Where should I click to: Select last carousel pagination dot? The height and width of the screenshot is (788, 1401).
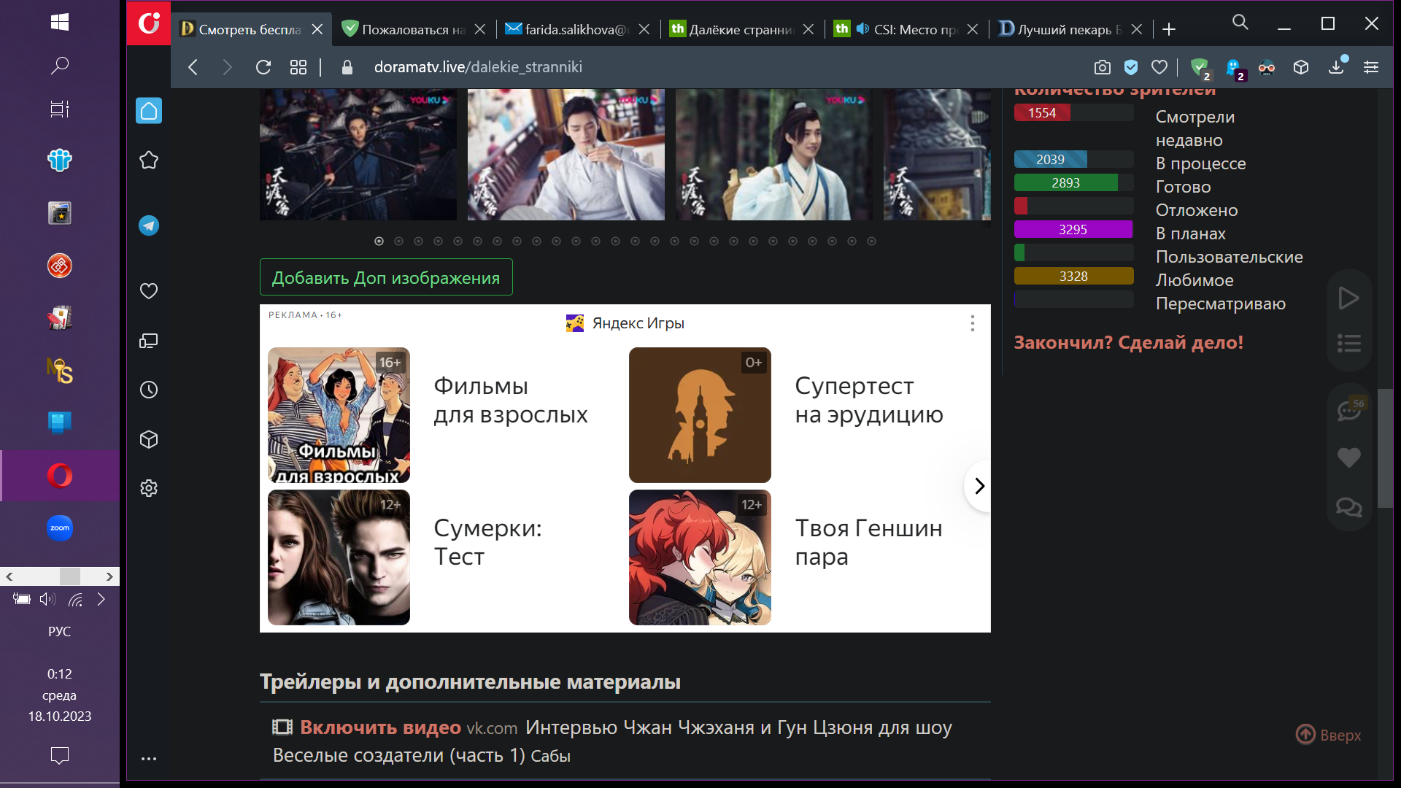(x=871, y=241)
